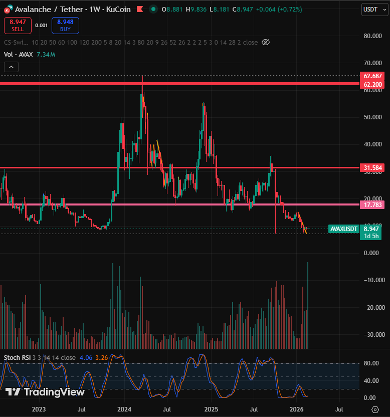Click the 80.00 Stoch RSI scale label
The width and height of the screenshot is (390, 417).
coord(371,363)
